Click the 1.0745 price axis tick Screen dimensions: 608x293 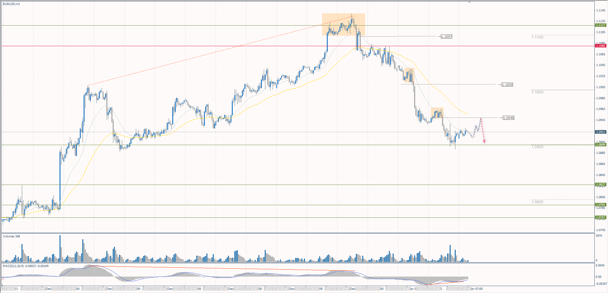point(601,230)
